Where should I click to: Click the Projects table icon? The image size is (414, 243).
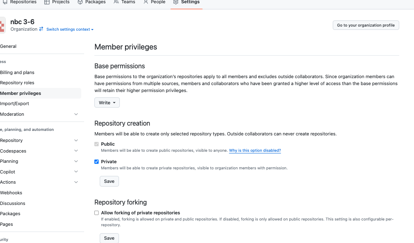click(x=47, y=2)
